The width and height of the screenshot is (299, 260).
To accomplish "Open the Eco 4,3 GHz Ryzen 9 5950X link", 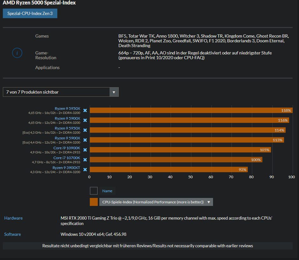I will (x=68, y=128).
